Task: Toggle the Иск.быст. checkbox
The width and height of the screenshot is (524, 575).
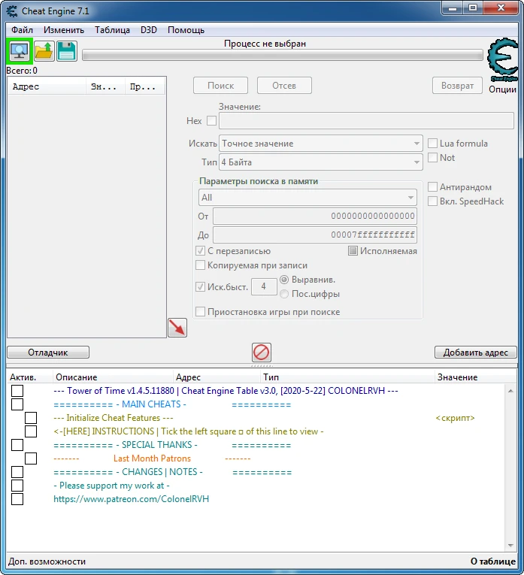Action: [200, 286]
